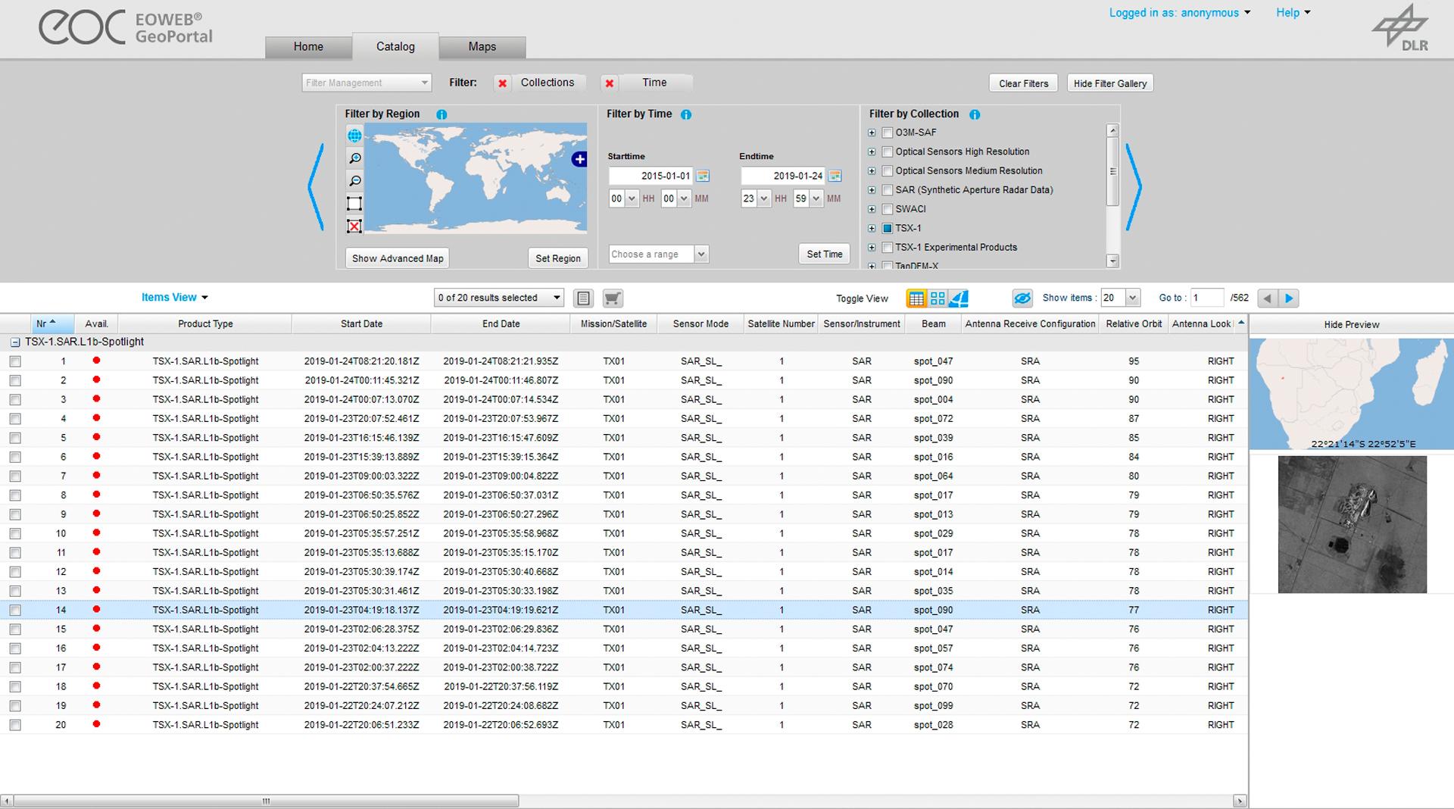This screenshot has height=809, width=1454.
Task: Add selected results to shopping cart
Action: pos(612,298)
